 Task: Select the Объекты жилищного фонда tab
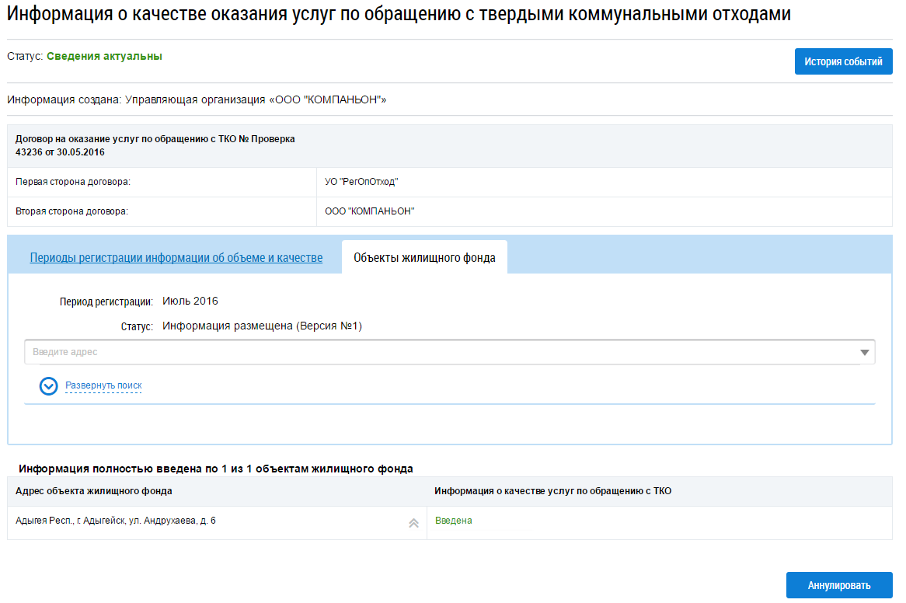tap(424, 258)
